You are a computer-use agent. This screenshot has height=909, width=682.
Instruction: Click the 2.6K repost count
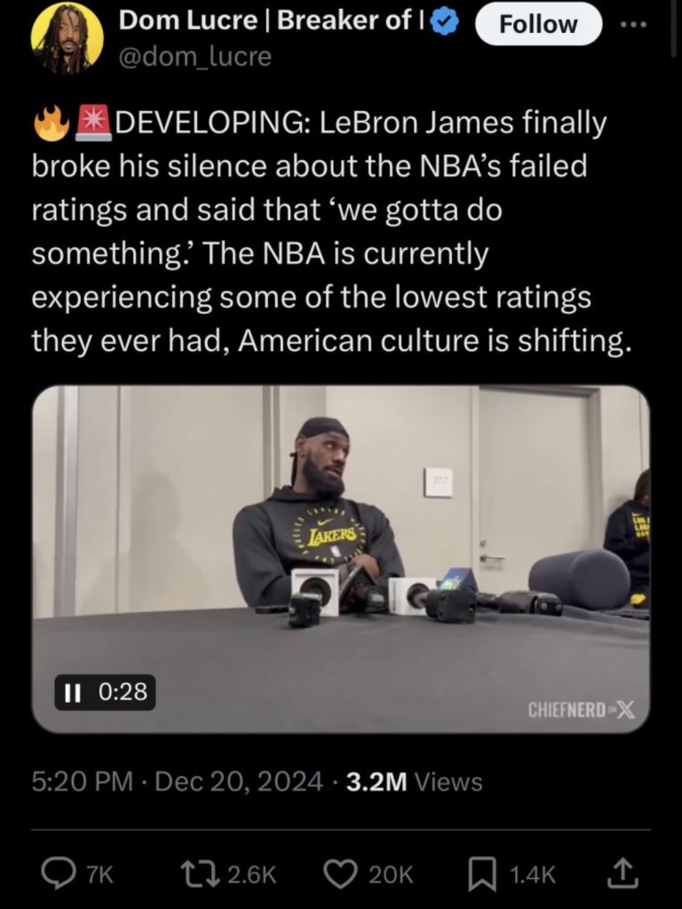pos(252,875)
